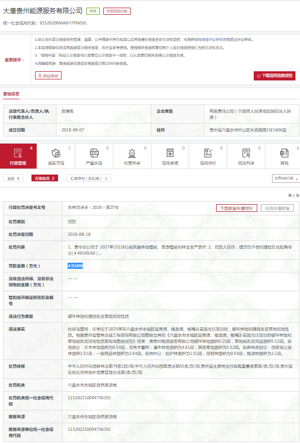The image size is (300, 443).
Task: Click 在线申请修复 button
Action: coord(277,208)
